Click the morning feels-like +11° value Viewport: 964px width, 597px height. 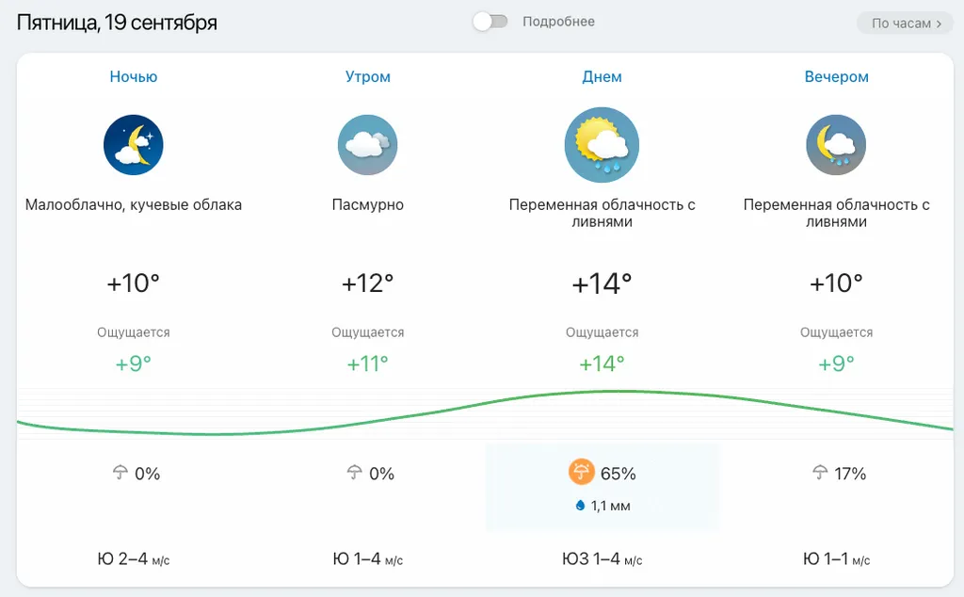tap(367, 363)
